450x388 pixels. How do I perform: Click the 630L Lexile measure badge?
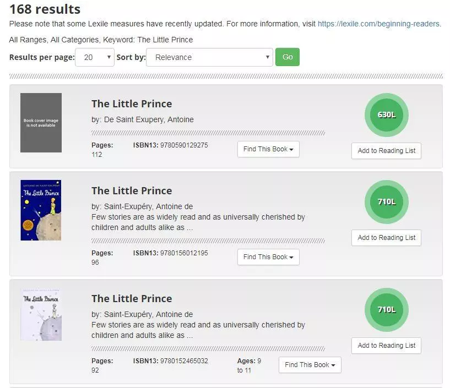[x=386, y=114]
